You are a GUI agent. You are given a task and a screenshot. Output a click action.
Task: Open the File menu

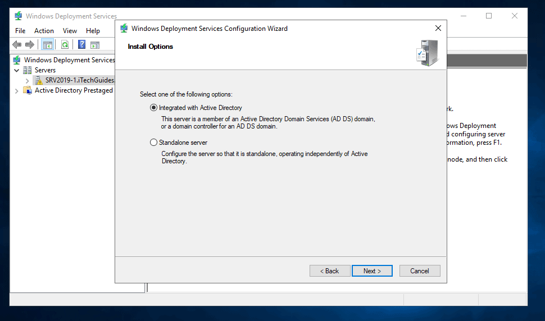coord(20,31)
